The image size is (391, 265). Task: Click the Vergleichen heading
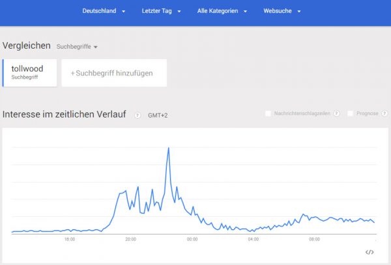pos(27,45)
